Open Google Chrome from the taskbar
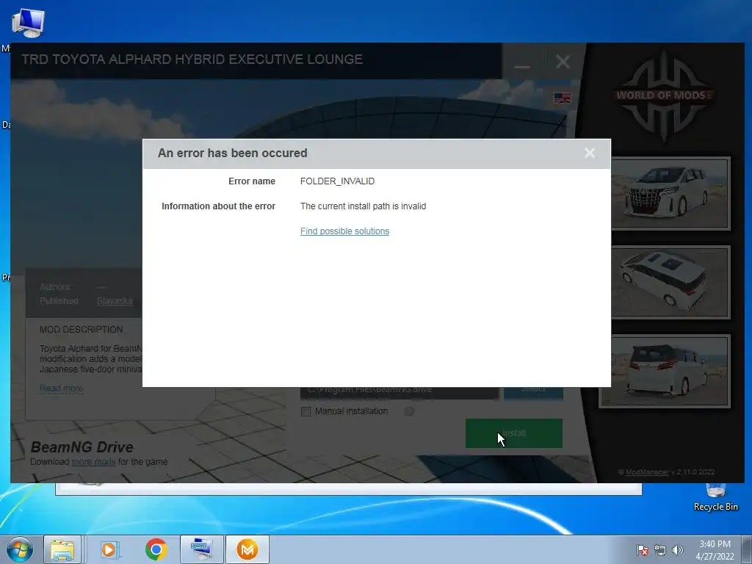Image resolution: width=752 pixels, height=564 pixels. pos(156,549)
